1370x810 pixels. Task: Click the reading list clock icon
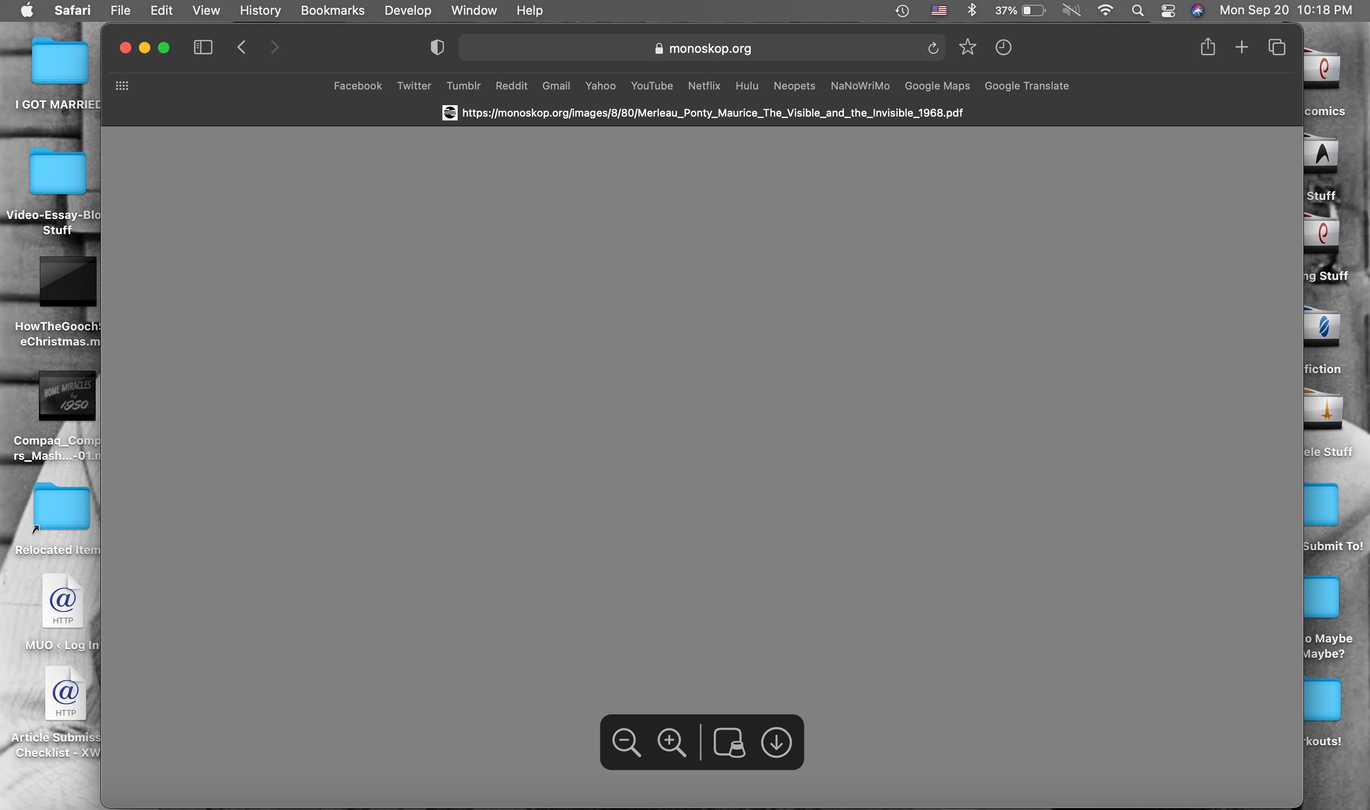(x=1003, y=47)
